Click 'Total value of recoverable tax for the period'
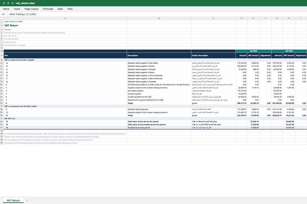The image size is (307, 204). 159,125
